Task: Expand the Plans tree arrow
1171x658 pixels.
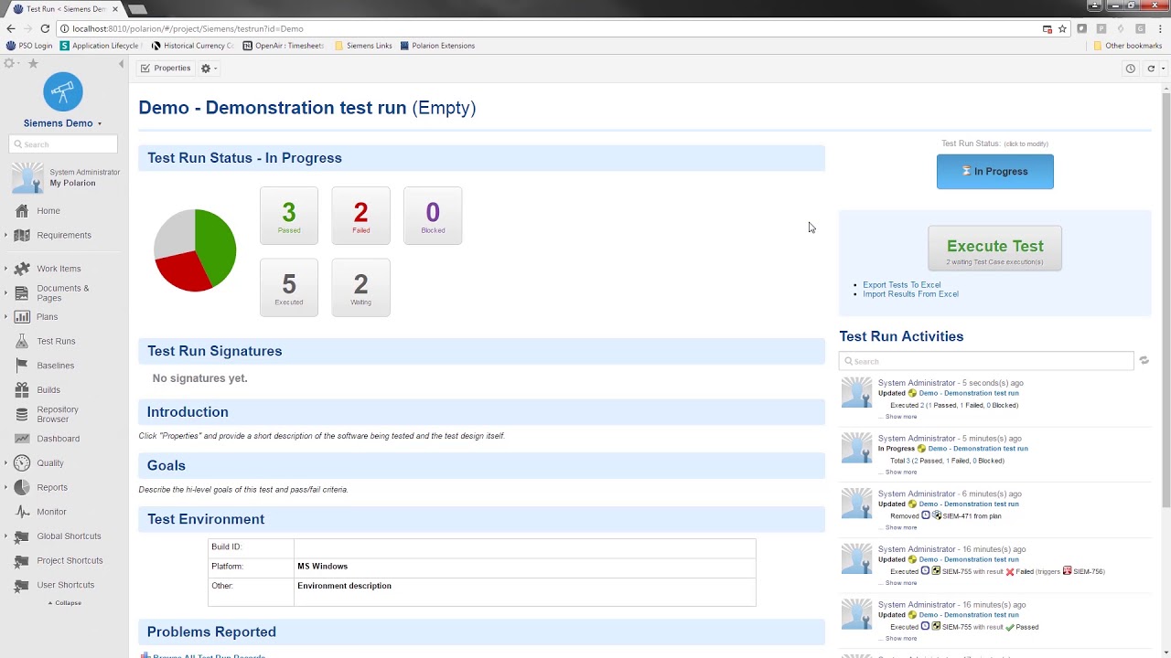Action: pyautogui.click(x=5, y=317)
